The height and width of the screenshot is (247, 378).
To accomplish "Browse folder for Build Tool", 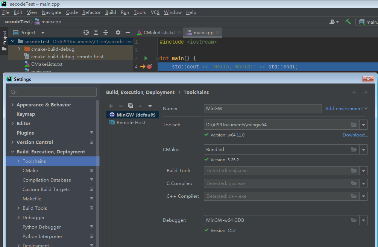I will (354, 171).
